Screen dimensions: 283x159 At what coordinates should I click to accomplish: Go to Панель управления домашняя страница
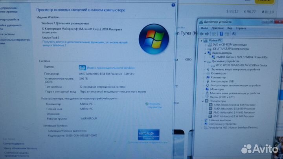pyautogui.click(x=9, y=10)
